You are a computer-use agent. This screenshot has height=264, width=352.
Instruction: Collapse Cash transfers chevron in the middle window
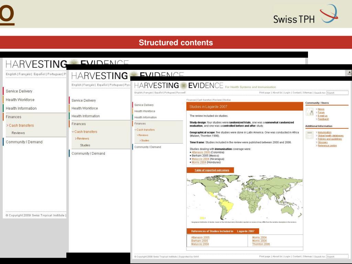click(73, 132)
